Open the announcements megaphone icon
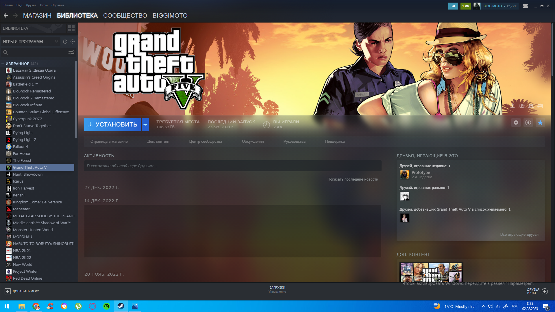The image size is (555, 312). pos(453,6)
